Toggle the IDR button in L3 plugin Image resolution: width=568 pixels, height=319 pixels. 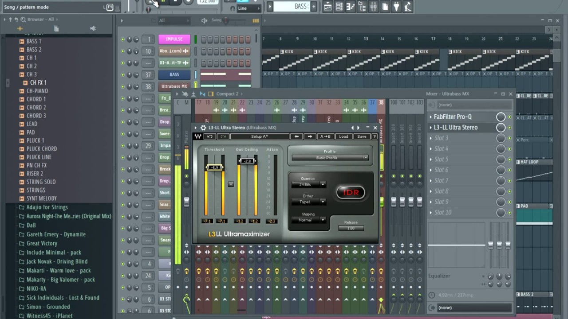pos(351,192)
